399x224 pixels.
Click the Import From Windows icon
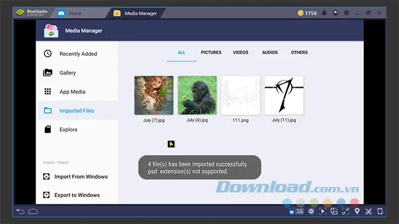(46, 176)
